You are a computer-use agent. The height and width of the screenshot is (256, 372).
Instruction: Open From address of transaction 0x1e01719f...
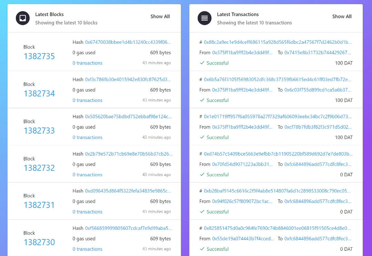(x=242, y=127)
